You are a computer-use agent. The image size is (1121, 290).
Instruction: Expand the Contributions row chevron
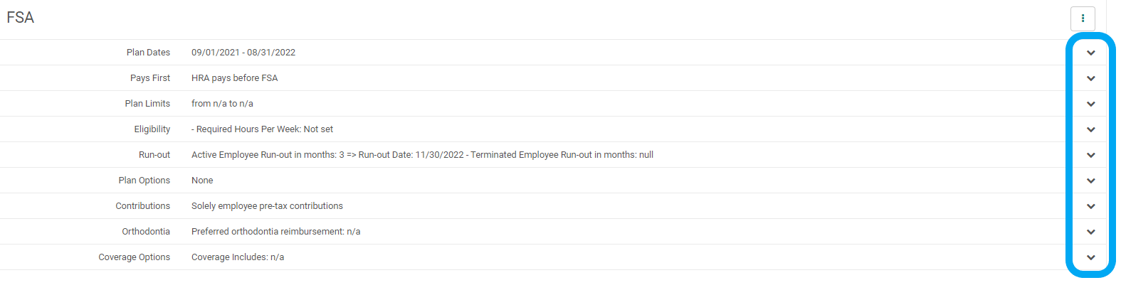coord(1090,206)
